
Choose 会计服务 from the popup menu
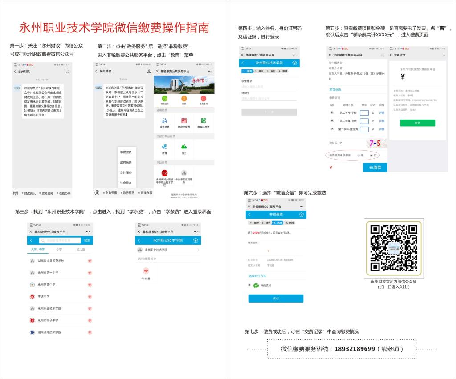point(126,173)
